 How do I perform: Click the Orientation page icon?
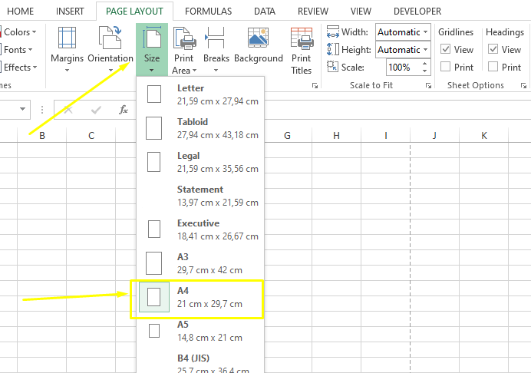[110, 38]
